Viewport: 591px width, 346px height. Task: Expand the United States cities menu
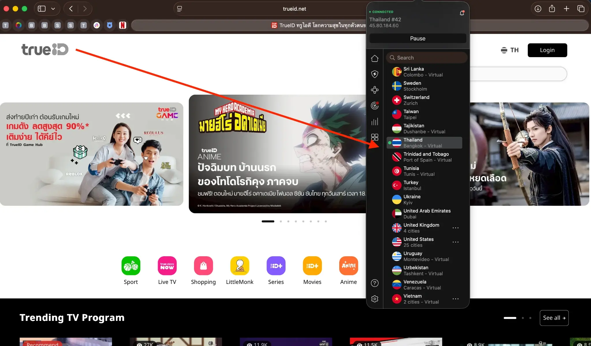(455, 242)
